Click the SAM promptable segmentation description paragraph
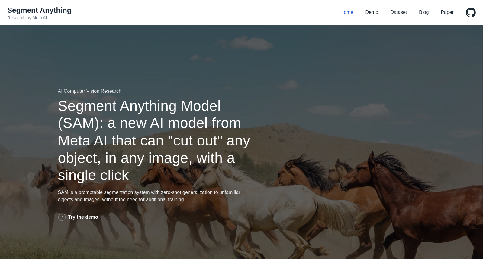Viewport: 483px width, 259px height. click(x=149, y=196)
